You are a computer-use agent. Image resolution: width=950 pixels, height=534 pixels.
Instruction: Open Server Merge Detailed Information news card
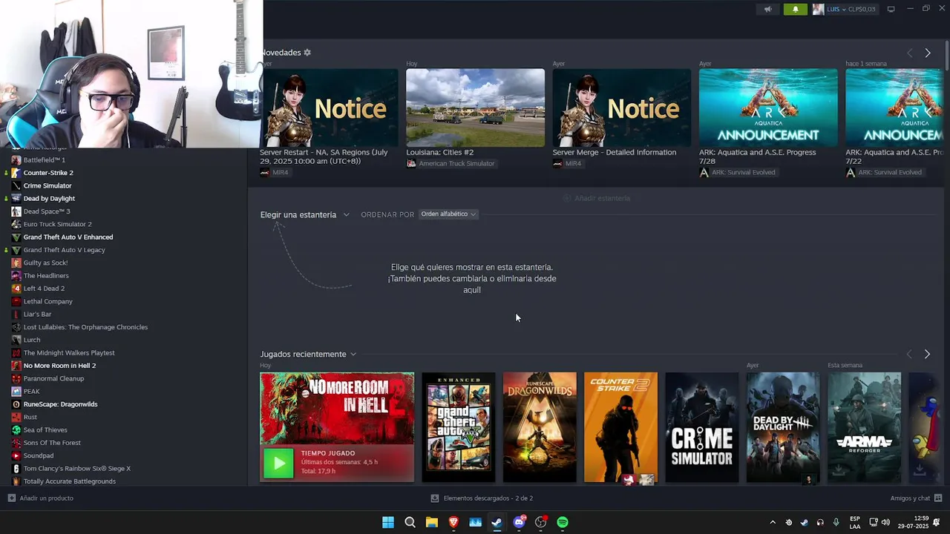click(x=621, y=108)
